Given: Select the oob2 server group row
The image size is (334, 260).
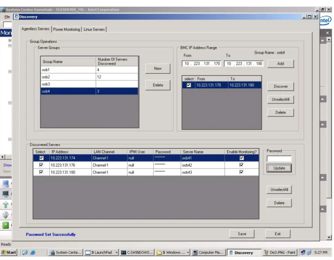Looking at the screenshot, I should [89, 77].
